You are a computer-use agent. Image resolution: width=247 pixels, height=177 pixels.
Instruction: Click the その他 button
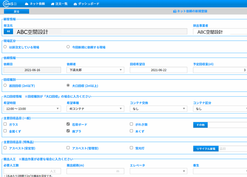tap(200, 125)
